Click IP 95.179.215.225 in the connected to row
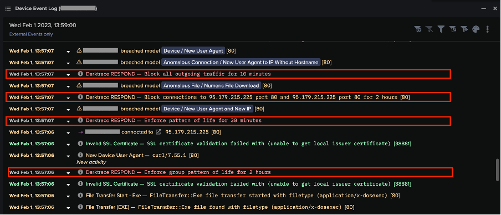Screen dimensions: 501x215 click(x=187, y=132)
